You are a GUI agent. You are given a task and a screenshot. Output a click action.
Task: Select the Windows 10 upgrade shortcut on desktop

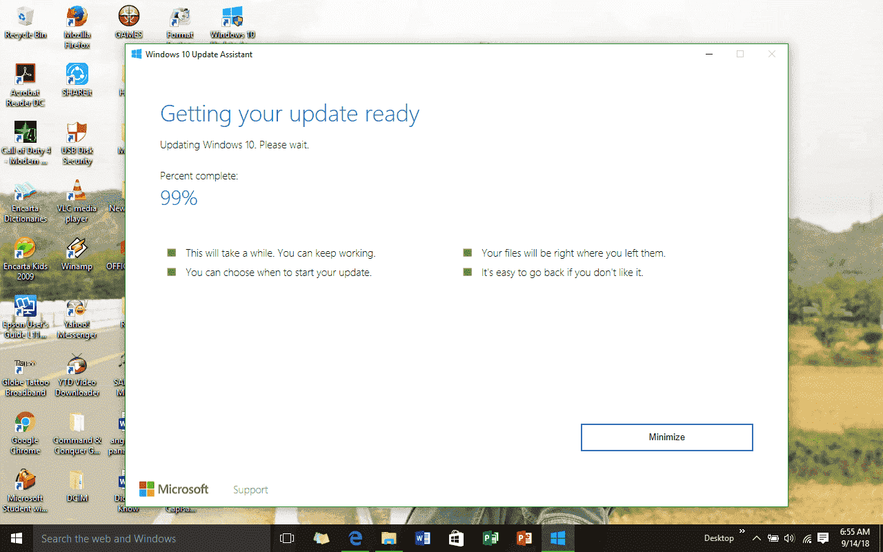(232, 23)
